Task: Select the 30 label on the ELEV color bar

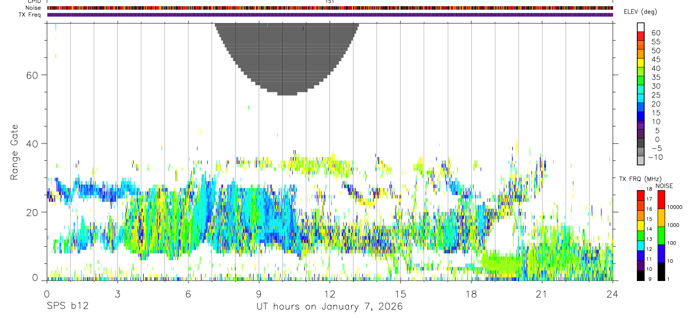Action: 655,86
